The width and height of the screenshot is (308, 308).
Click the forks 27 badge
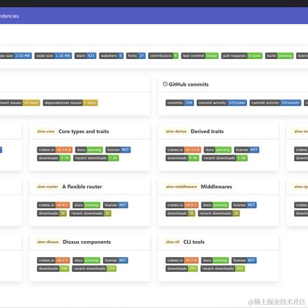click(136, 56)
